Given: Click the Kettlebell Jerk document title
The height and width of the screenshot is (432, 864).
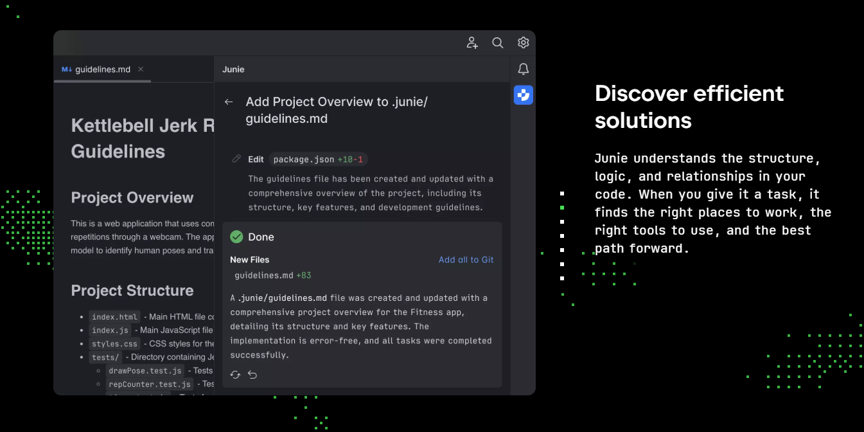Looking at the screenshot, I should click(143, 138).
